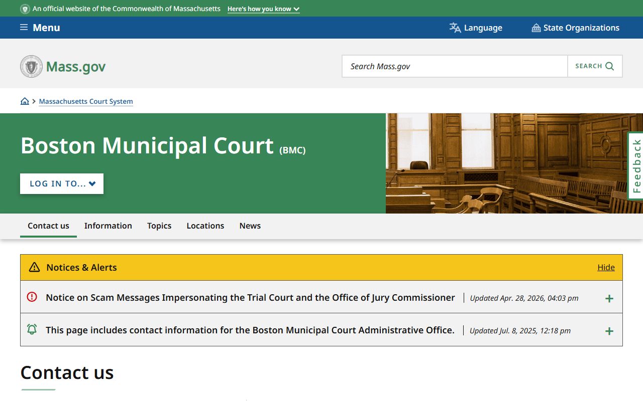The image size is (643, 401).
Task: Click the Notices & Alerts warning triangle
Action: pos(34,267)
